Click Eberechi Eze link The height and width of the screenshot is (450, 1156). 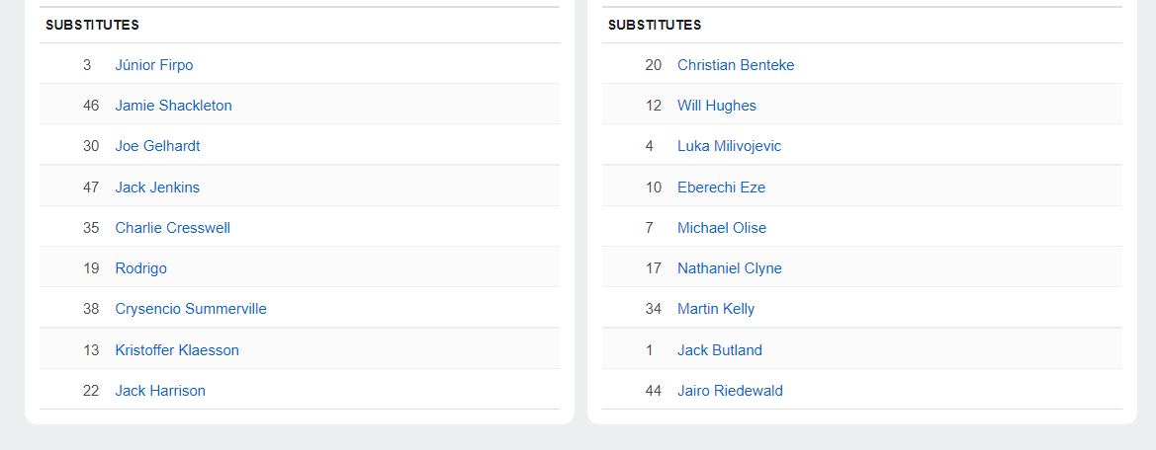click(721, 187)
